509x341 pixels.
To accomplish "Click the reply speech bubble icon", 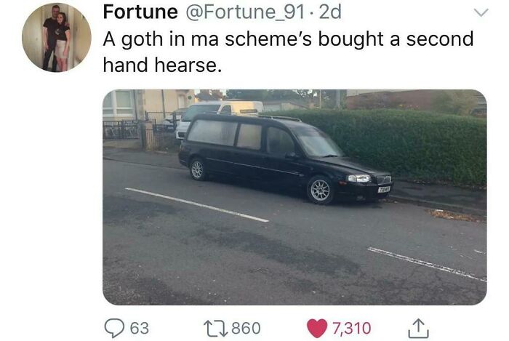I will 114,328.
